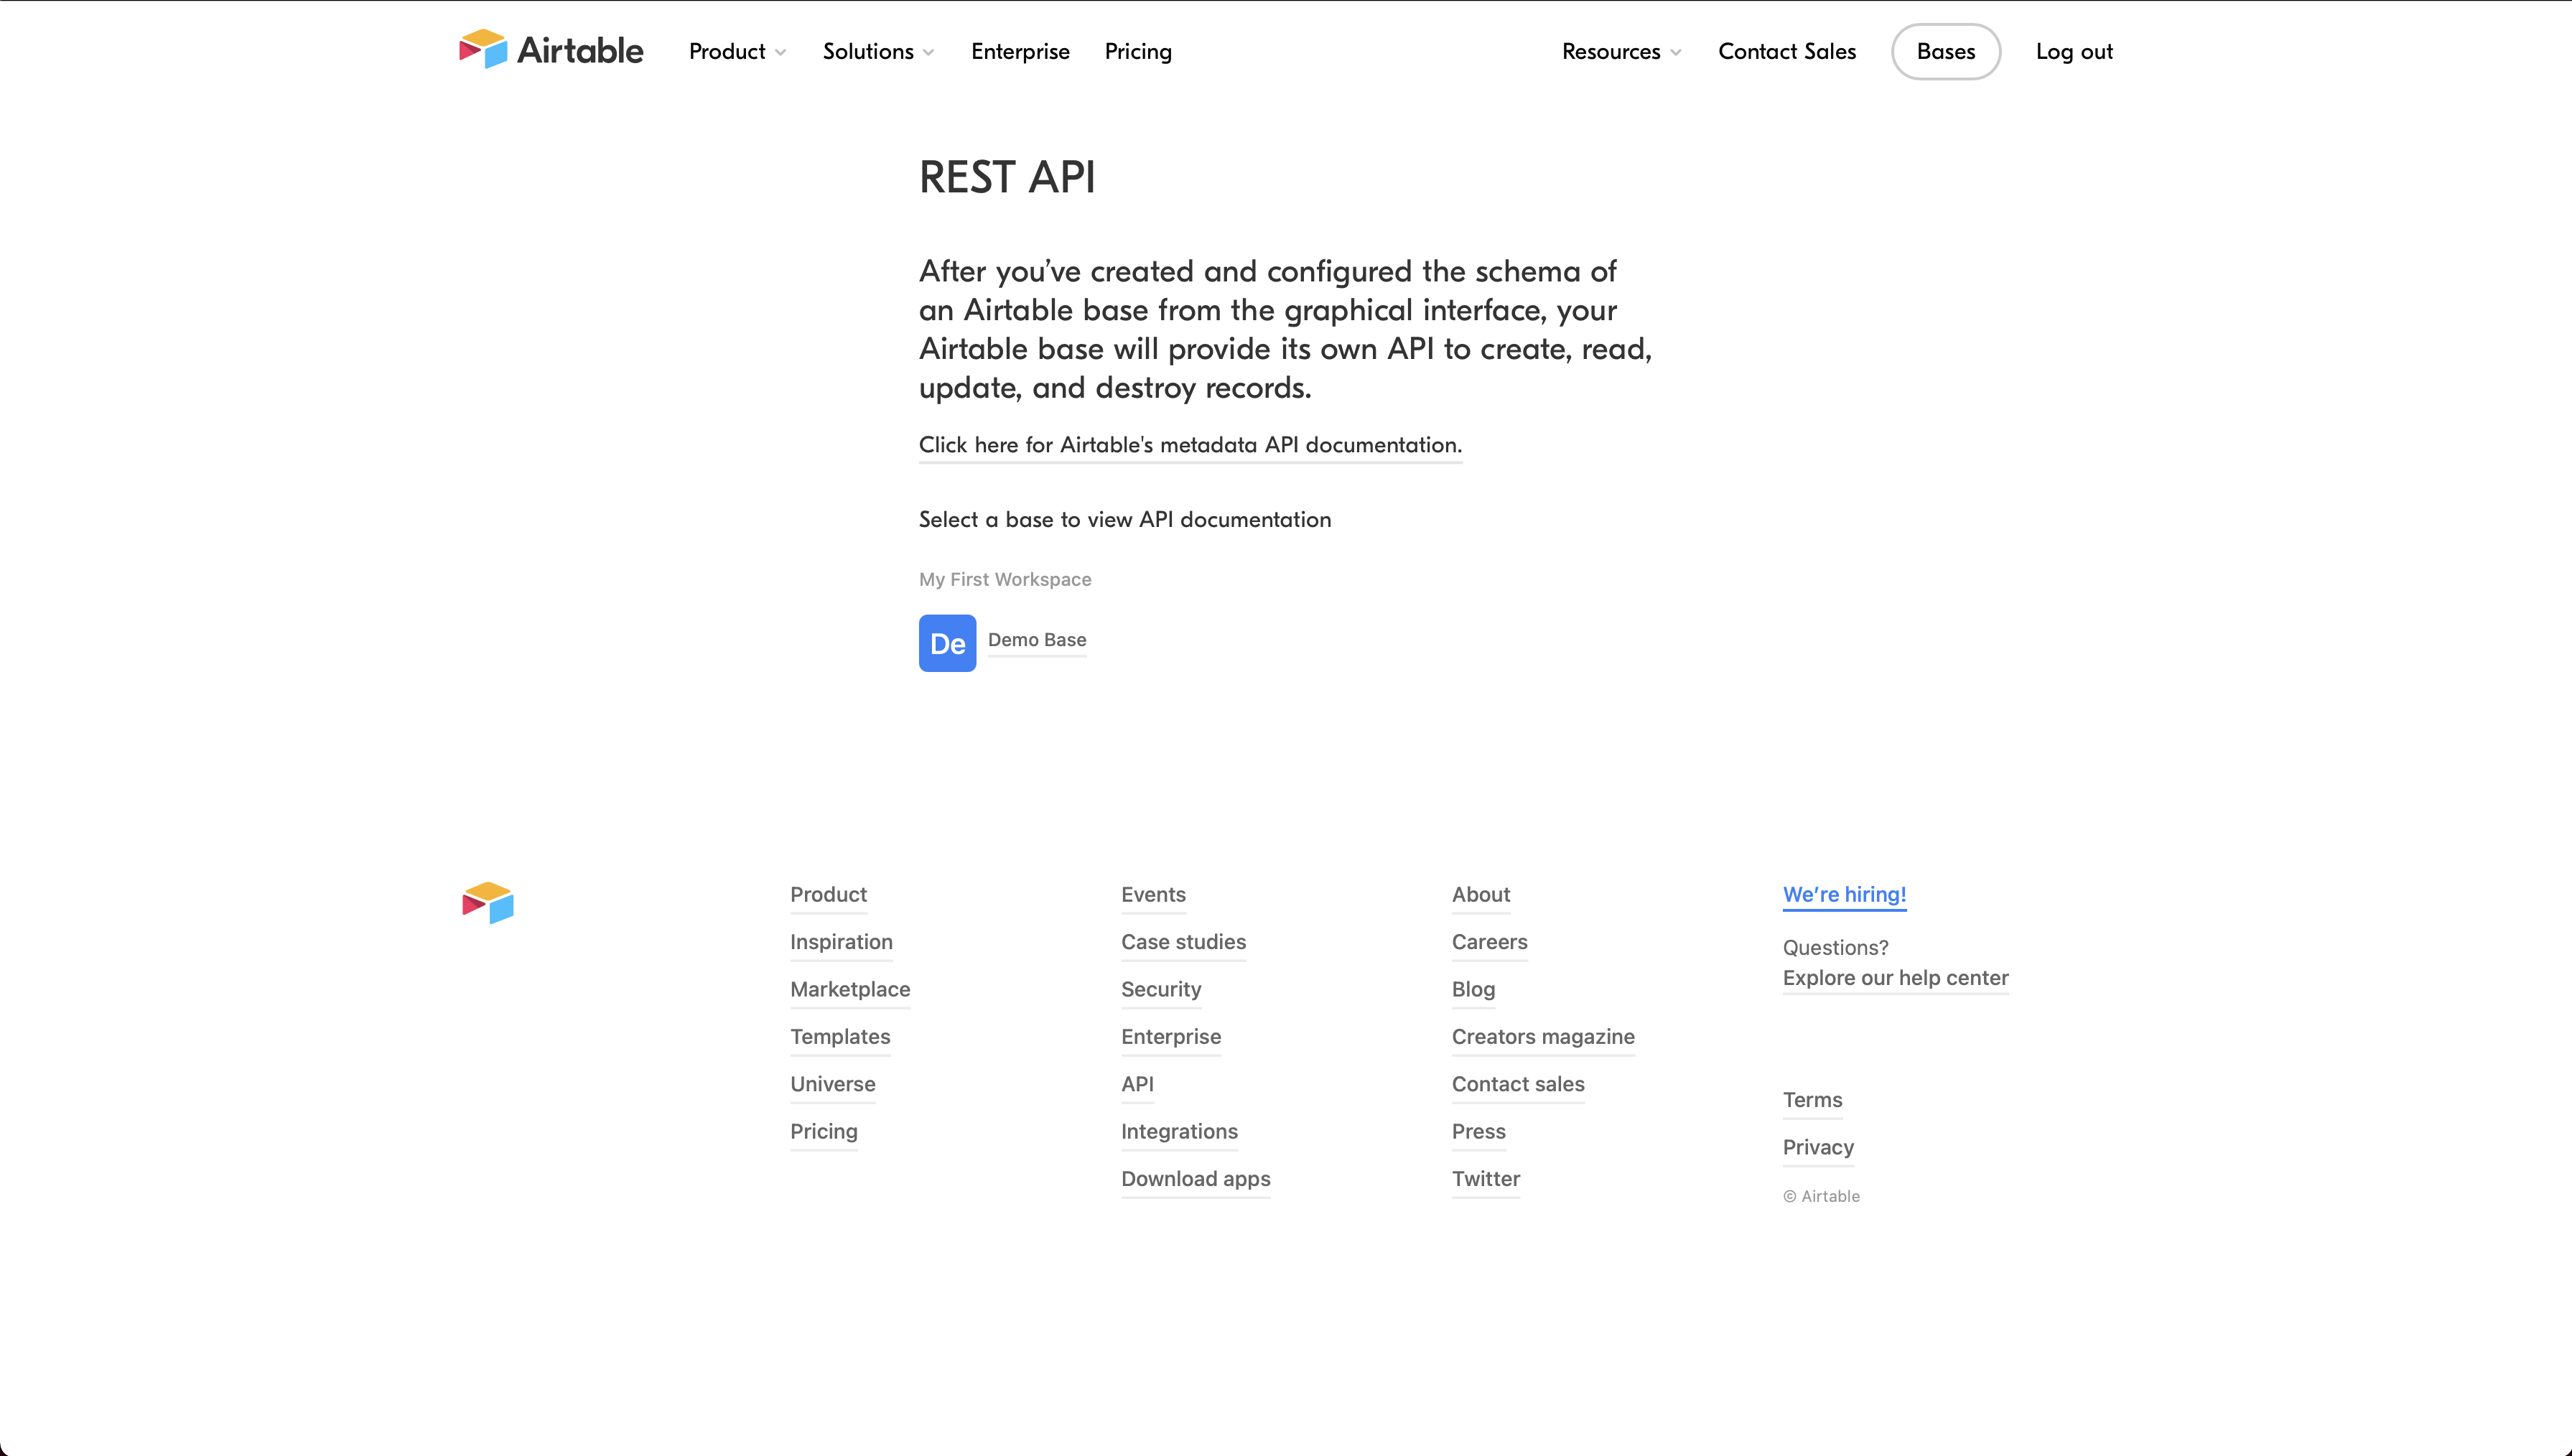Open the footer API link

tap(1137, 1084)
